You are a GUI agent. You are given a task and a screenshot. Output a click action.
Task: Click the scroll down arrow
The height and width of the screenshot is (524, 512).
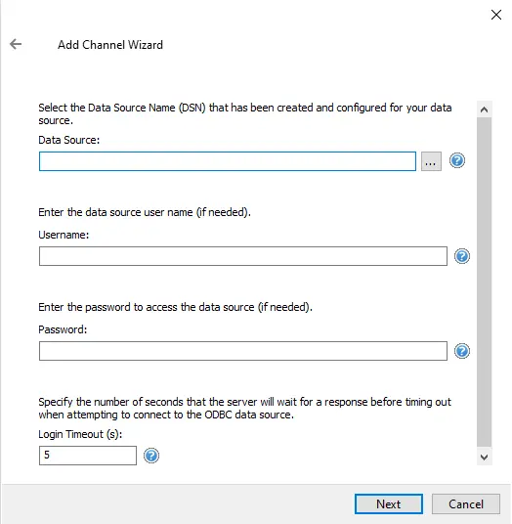coord(484,457)
